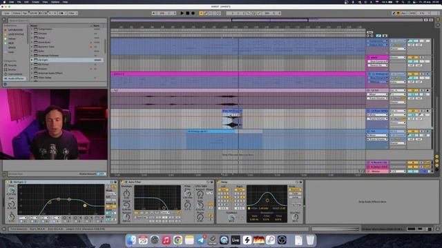Open the quantization menu showing 1 Bar
The image size is (442, 248).
73,13
